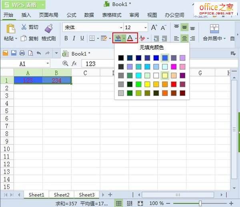The height and width of the screenshot is (207, 240).
Task: Open the font size dropdown
Action: click(146, 28)
